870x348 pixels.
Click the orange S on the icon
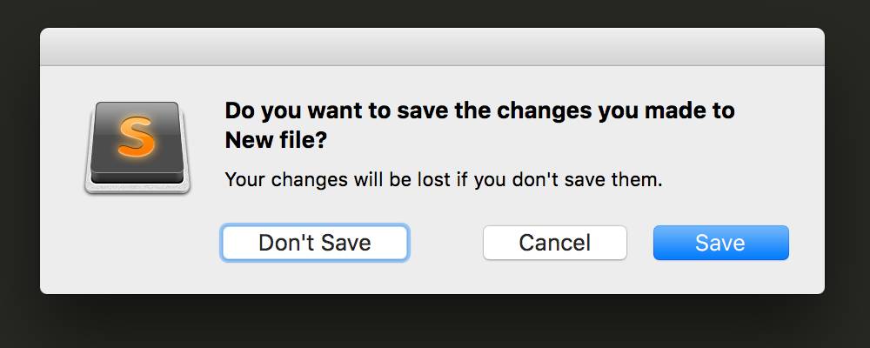point(137,136)
